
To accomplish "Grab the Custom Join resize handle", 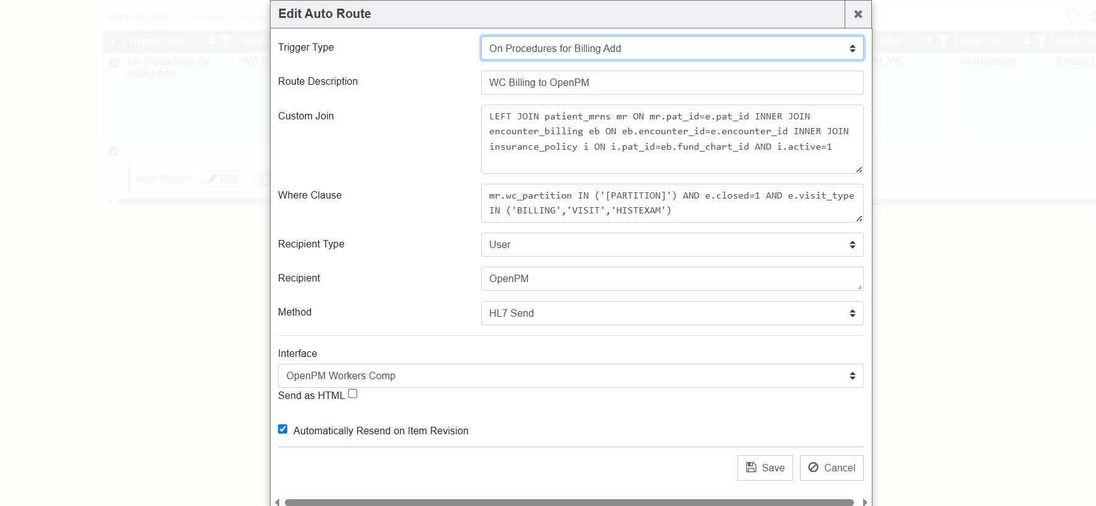I will click(x=859, y=169).
